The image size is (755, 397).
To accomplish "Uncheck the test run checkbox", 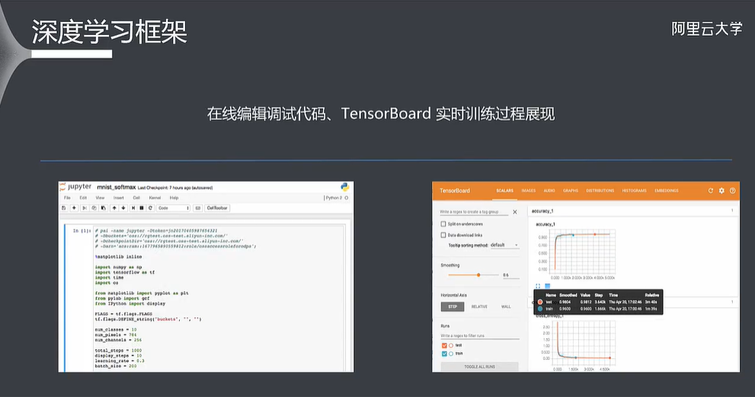I will (444, 345).
